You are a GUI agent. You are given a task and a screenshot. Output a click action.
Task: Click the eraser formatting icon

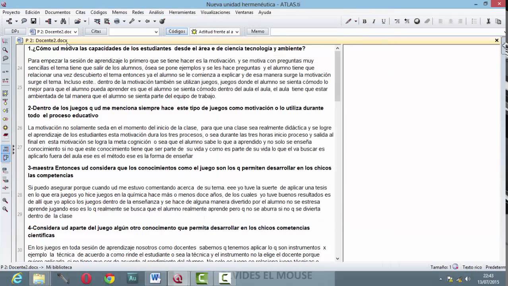tap(427, 21)
